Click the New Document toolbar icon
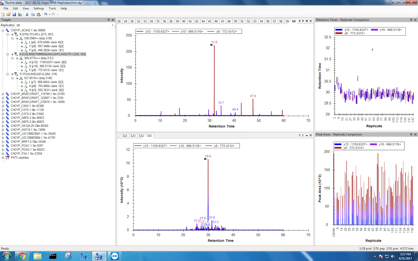Viewport: 418px width, 261px height. point(3,14)
